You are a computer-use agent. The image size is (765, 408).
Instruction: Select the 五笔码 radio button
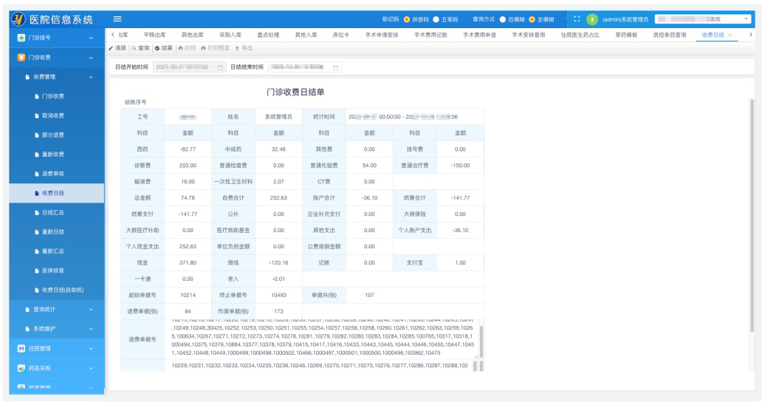point(436,19)
